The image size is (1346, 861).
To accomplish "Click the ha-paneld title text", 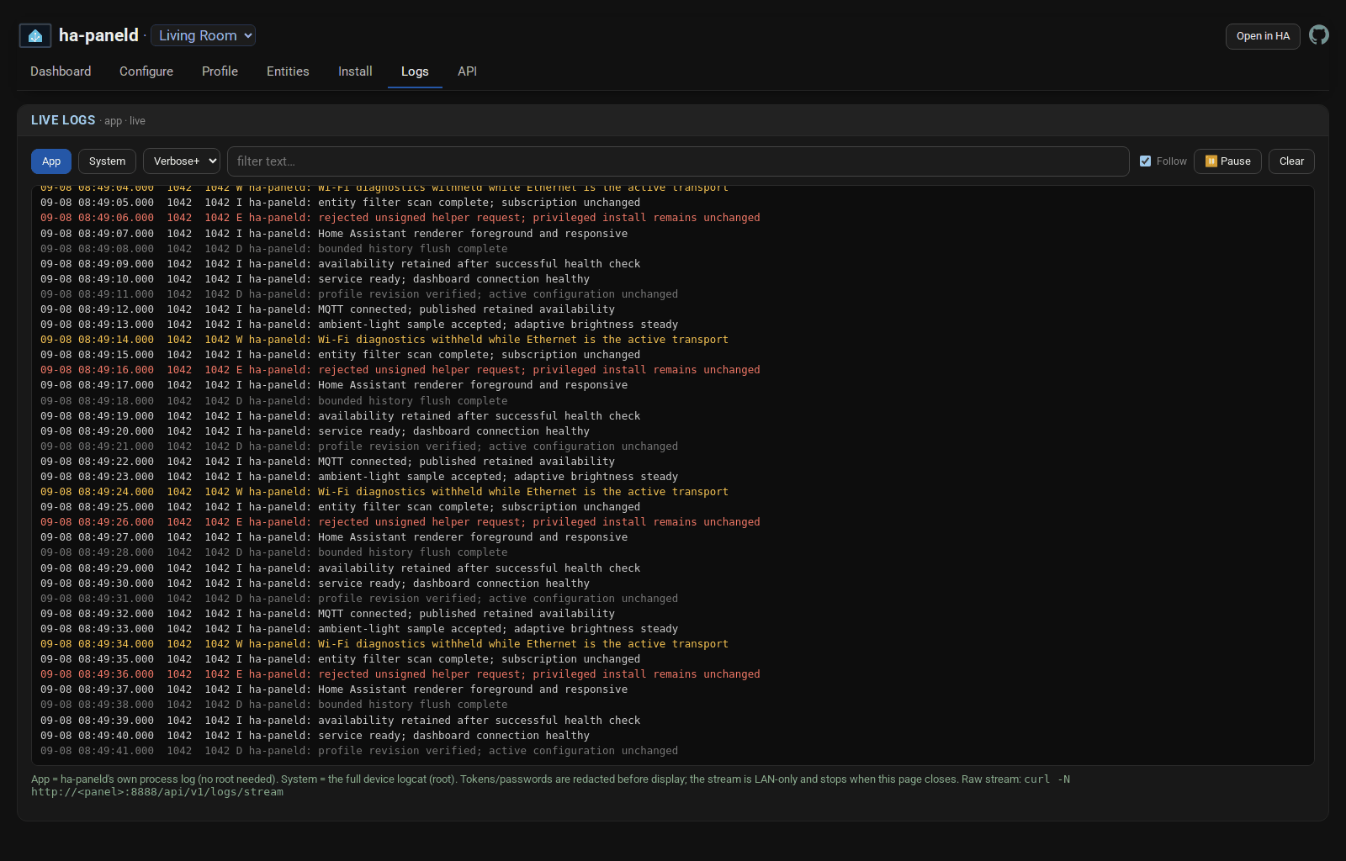I will point(98,35).
